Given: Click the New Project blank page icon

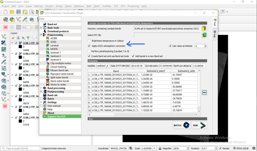Looking at the screenshot, I should 5,12.
